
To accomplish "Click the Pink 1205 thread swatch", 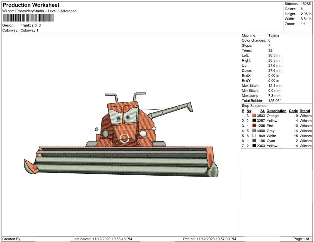I will pyautogui.click(x=254, y=125).
